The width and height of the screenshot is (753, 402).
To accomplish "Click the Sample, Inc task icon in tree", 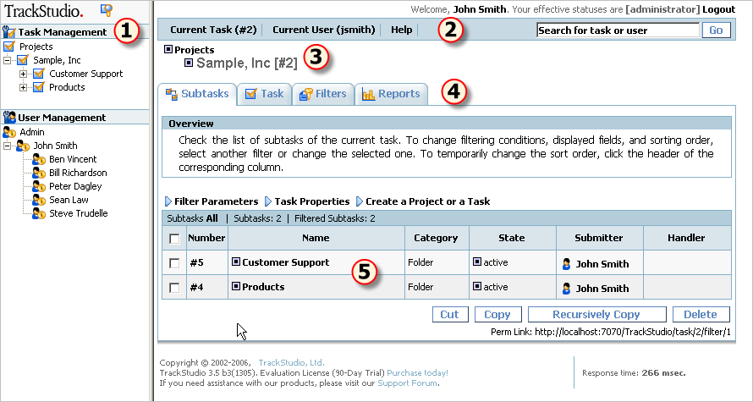I will point(23,60).
